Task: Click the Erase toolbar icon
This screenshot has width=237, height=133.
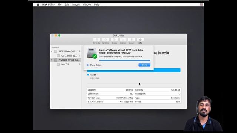Action: coord(114,40)
